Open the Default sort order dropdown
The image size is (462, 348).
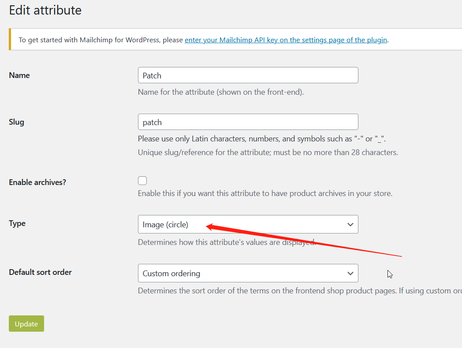(x=248, y=273)
